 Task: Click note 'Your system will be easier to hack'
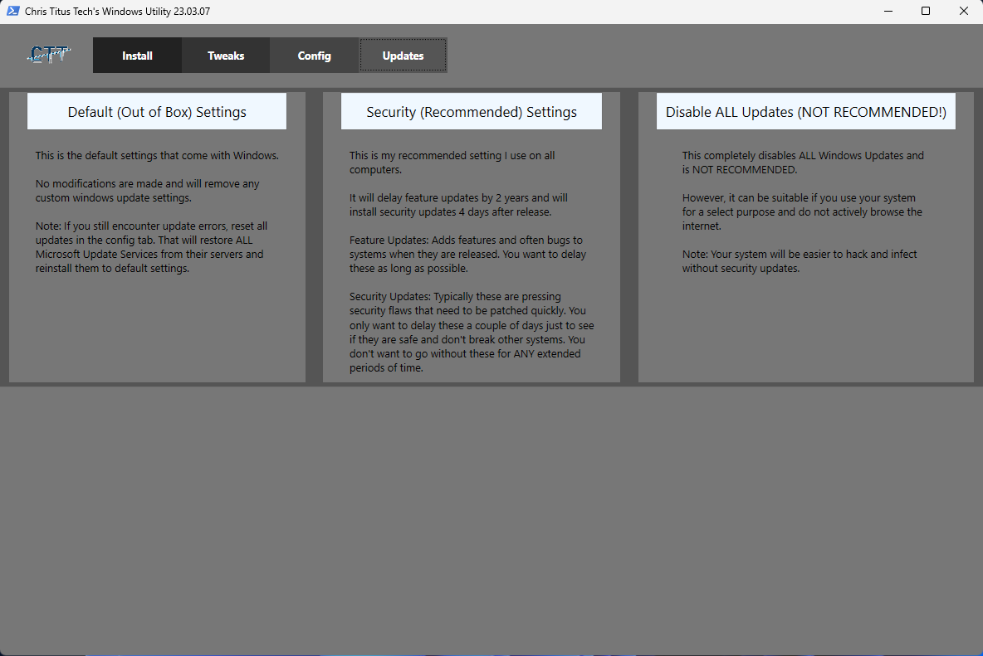800,261
